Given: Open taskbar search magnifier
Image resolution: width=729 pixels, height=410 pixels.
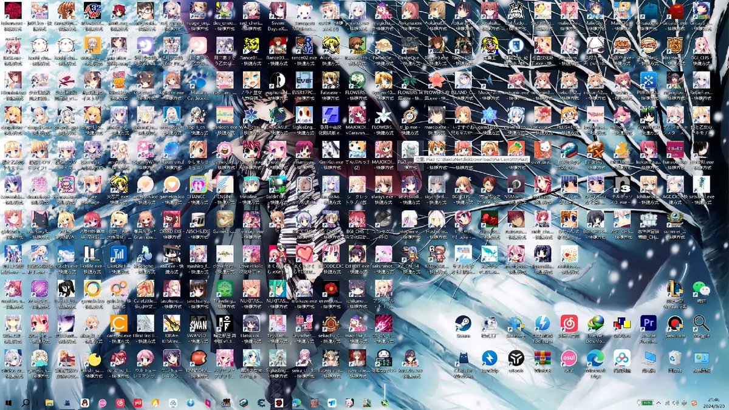Looking at the screenshot, I should pyautogui.click(x=26, y=403).
